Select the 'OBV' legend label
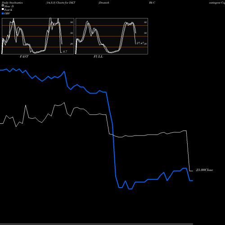 [7, 13]
